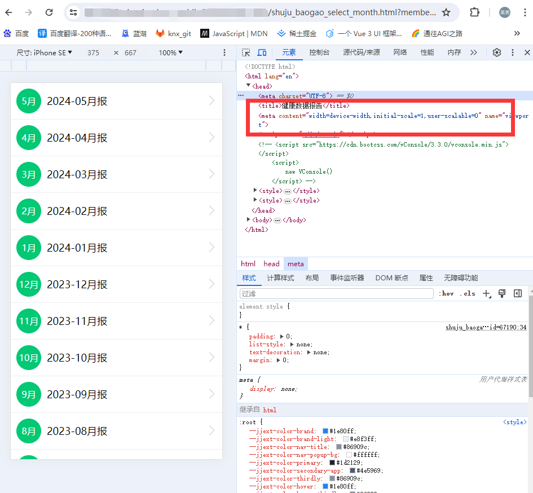Bookmark this page with star icon
Viewport: 533px width, 493px height.
[446, 12]
